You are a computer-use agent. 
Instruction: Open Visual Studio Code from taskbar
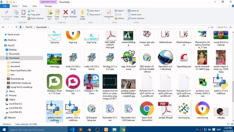(x=72, y=129)
